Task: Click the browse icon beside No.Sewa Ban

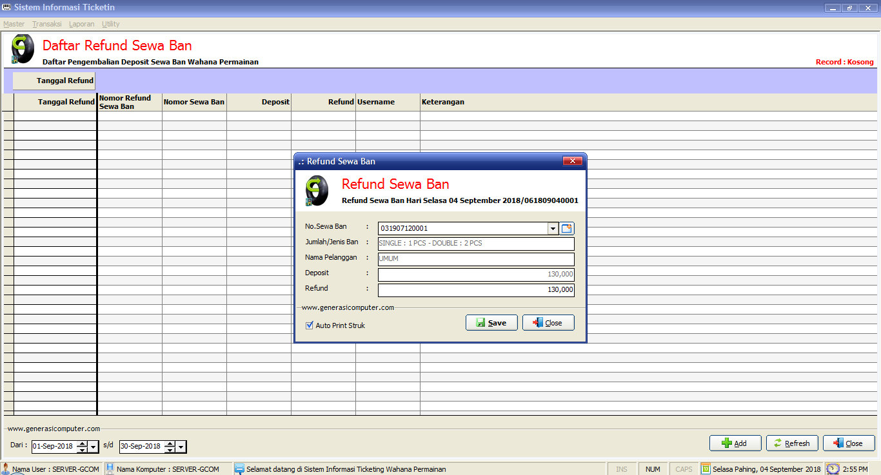Action: tap(567, 228)
